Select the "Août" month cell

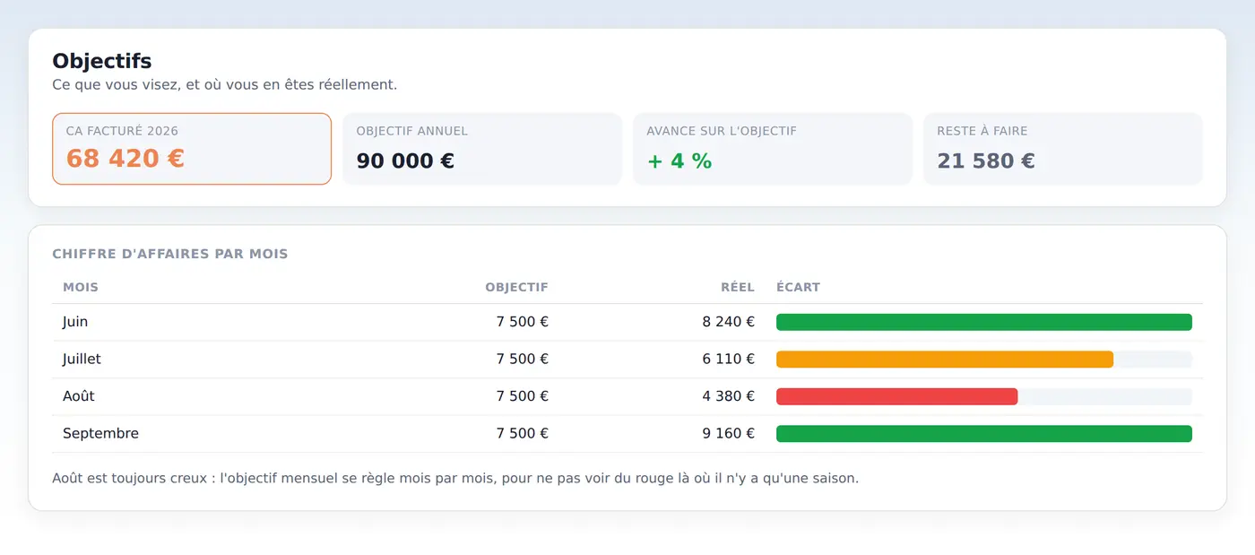[x=79, y=396]
